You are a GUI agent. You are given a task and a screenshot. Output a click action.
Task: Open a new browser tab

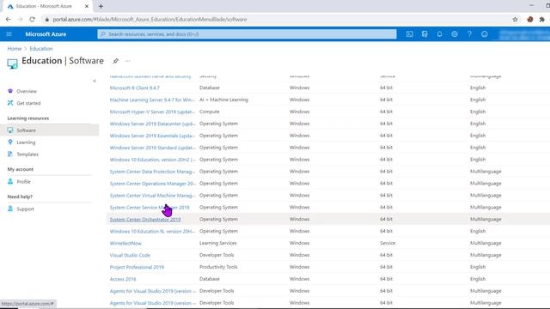tap(101, 6)
